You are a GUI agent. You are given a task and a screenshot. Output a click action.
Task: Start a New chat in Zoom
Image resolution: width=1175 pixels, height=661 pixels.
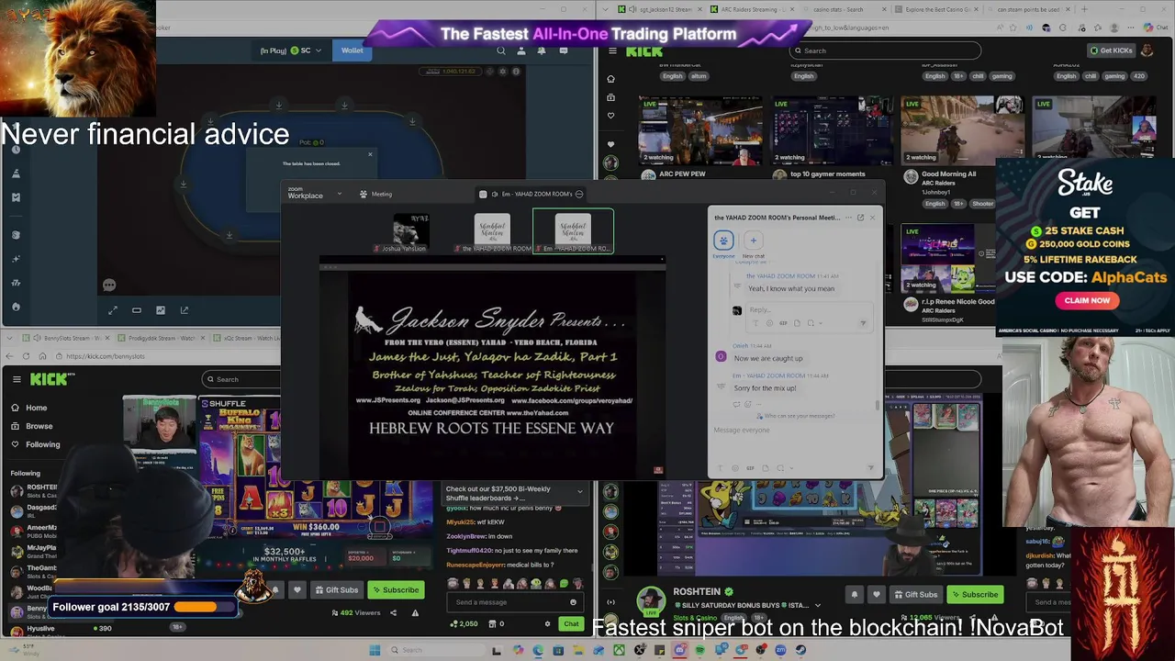coord(753,241)
